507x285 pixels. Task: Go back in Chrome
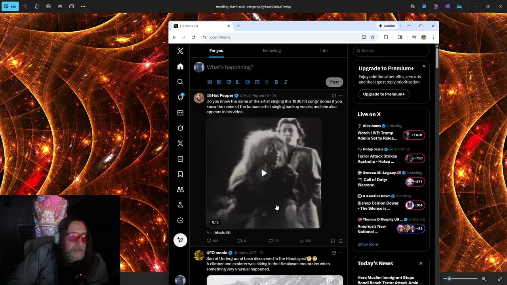coord(174,37)
